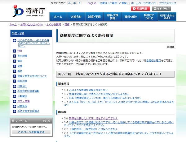Open the 国際出願 sidebar link

tap(22, 81)
